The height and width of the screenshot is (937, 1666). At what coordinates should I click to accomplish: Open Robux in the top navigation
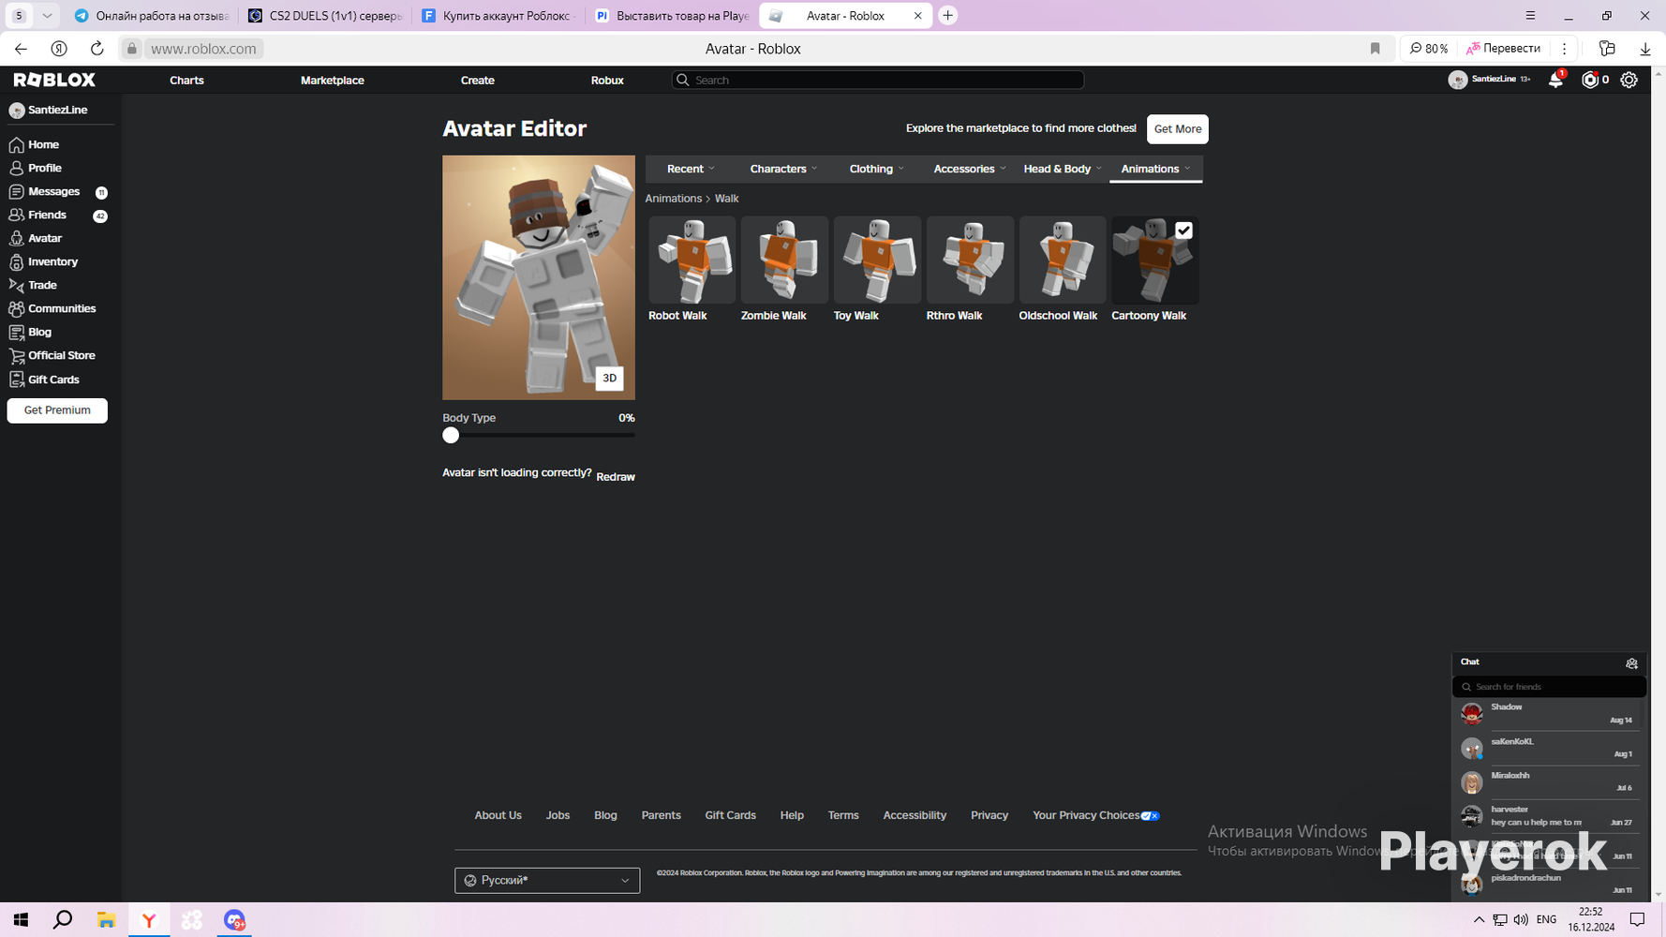click(x=607, y=80)
